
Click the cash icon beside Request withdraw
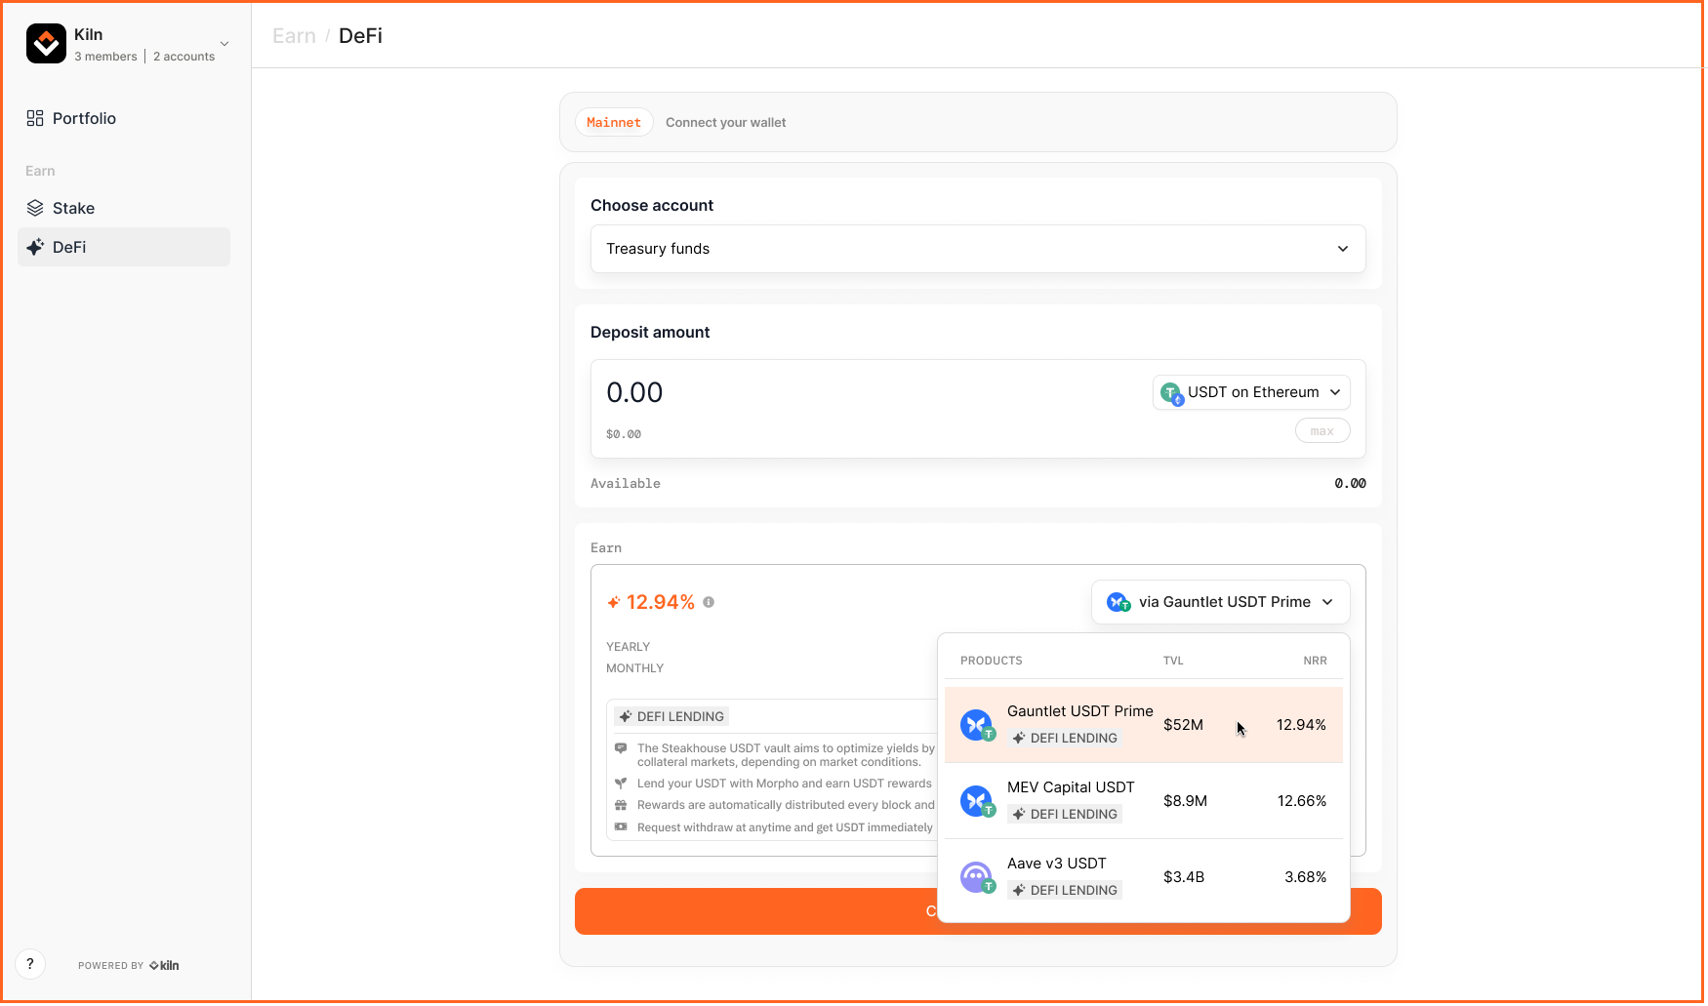click(x=621, y=827)
